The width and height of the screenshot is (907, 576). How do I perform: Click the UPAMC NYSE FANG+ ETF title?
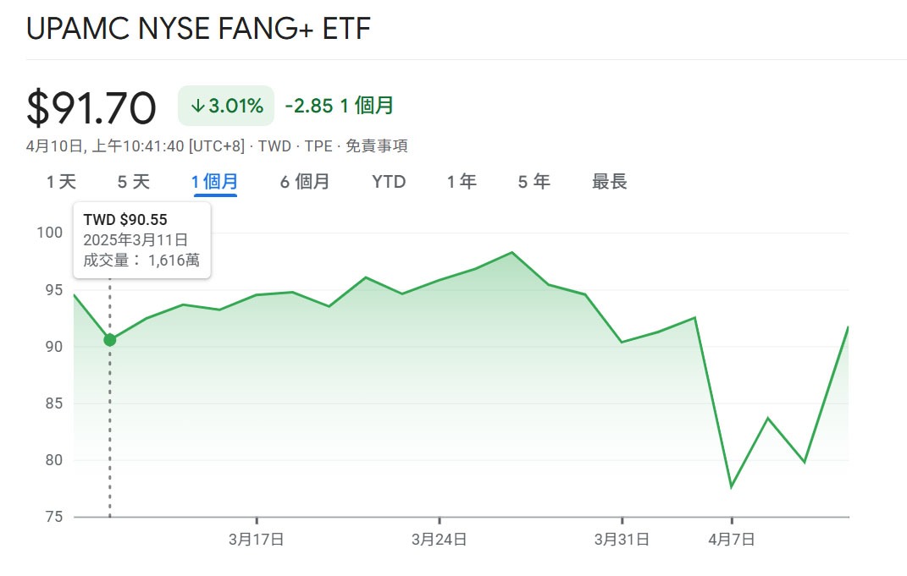pyautogui.click(x=198, y=29)
